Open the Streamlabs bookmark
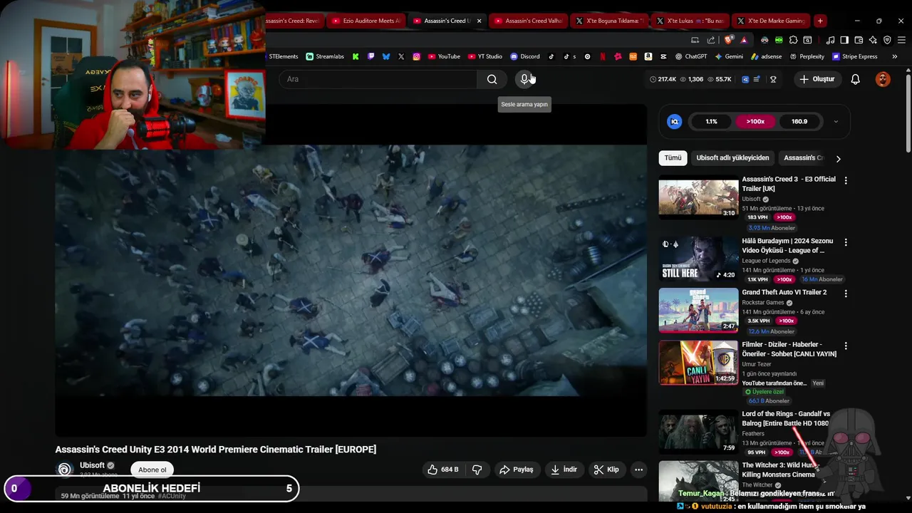912x513 pixels. [x=325, y=56]
